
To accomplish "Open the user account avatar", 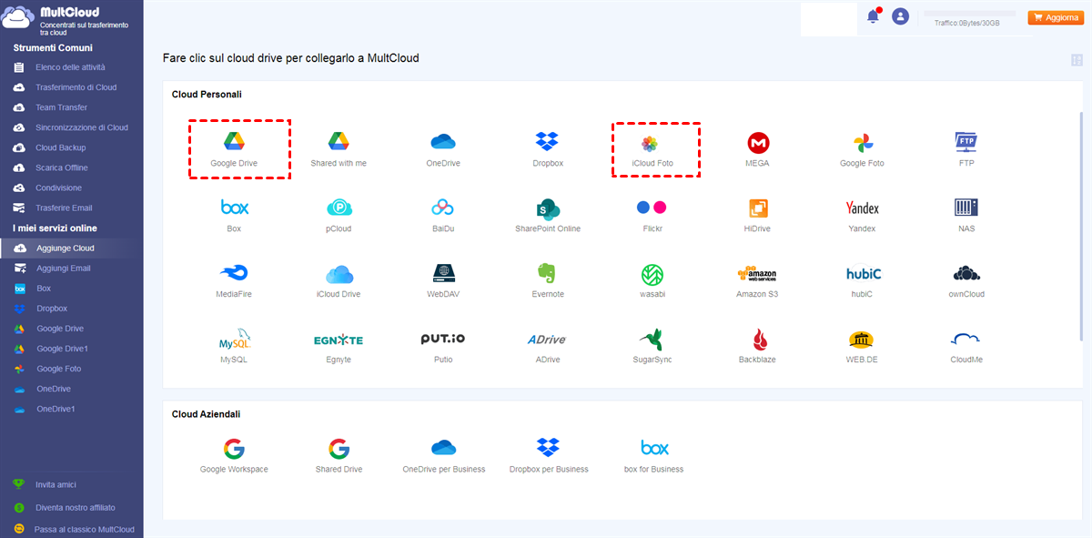I will click(x=900, y=16).
